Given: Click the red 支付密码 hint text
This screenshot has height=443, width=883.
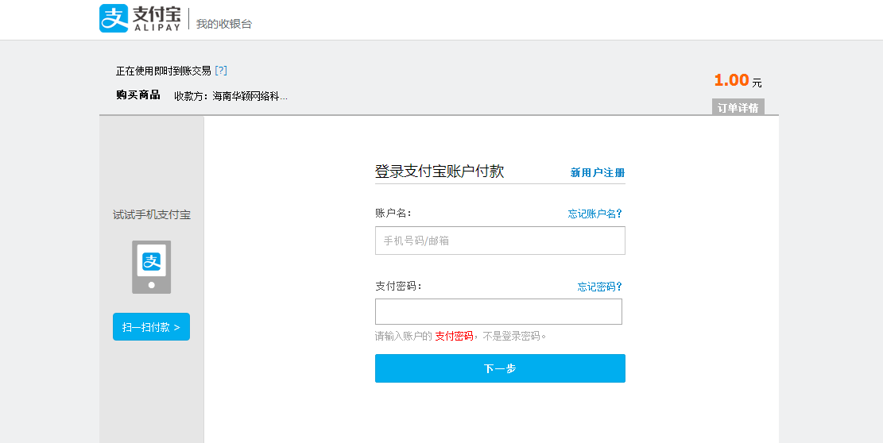Looking at the screenshot, I should click(454, 336).
